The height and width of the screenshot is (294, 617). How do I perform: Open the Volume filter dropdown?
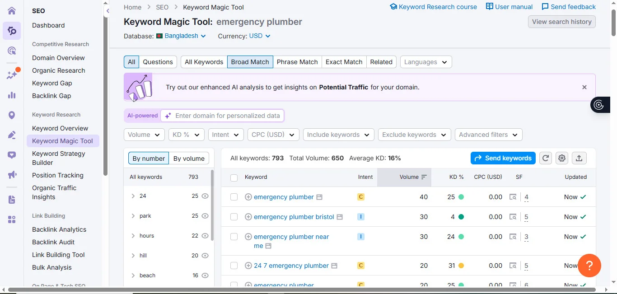(144, 135)
